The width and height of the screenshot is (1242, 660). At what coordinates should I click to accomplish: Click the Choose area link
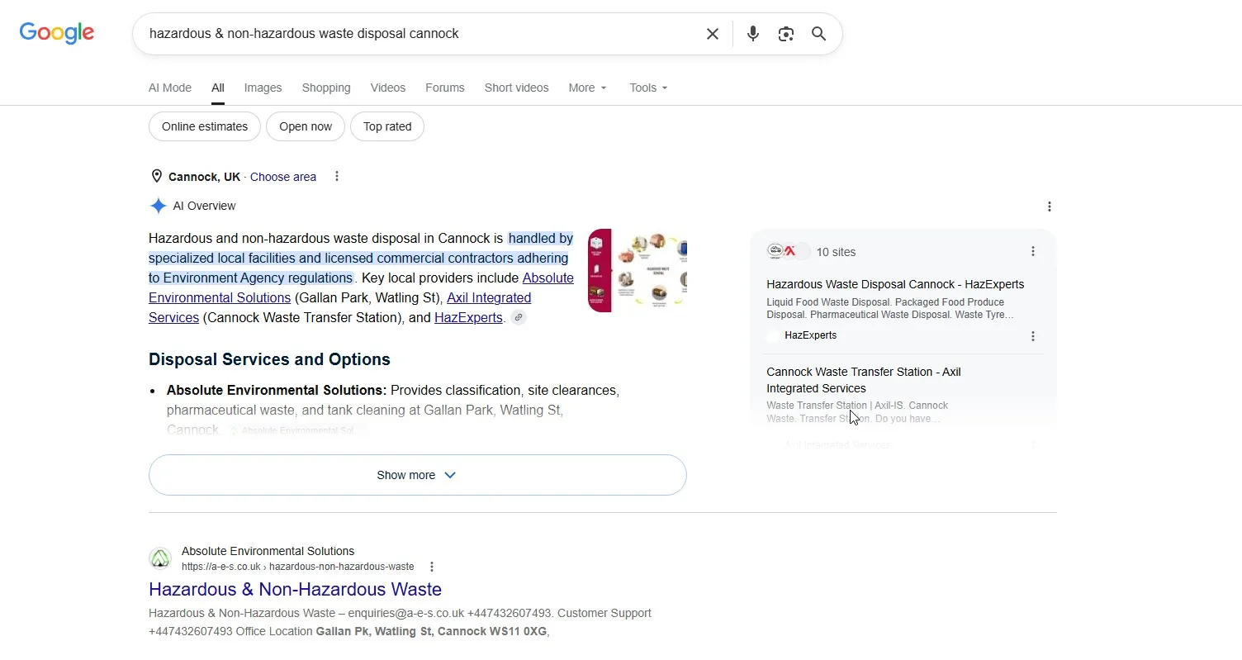click(283, 177)
